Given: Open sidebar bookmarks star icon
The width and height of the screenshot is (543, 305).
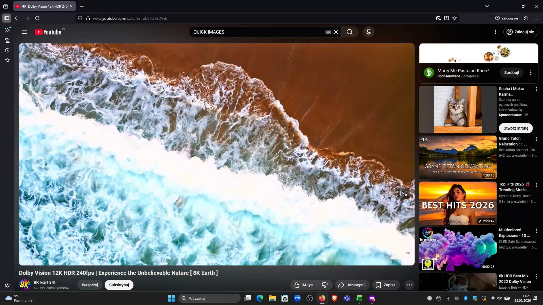Looking at the screenshot, I should tap(7, 60).
